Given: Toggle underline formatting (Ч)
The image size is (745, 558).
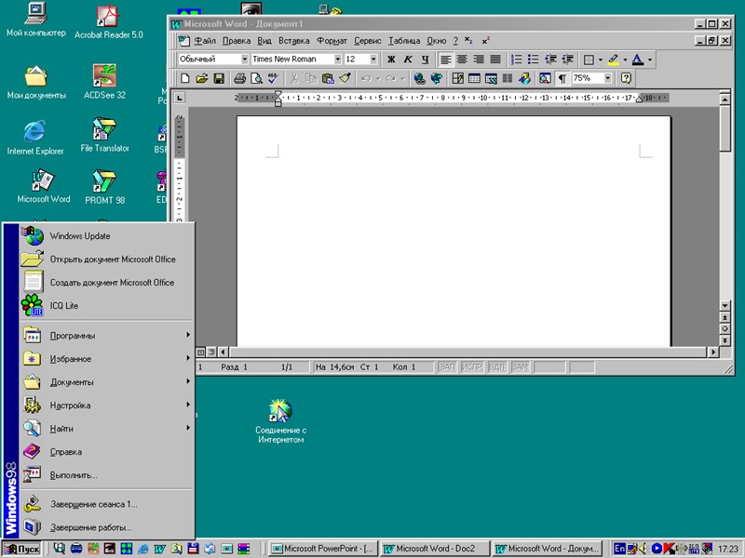Looking at the screenshot, I should (x=425, y=60).
